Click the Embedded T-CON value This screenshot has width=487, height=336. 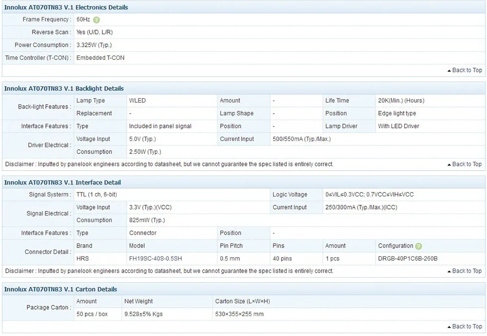click(100, 58)
